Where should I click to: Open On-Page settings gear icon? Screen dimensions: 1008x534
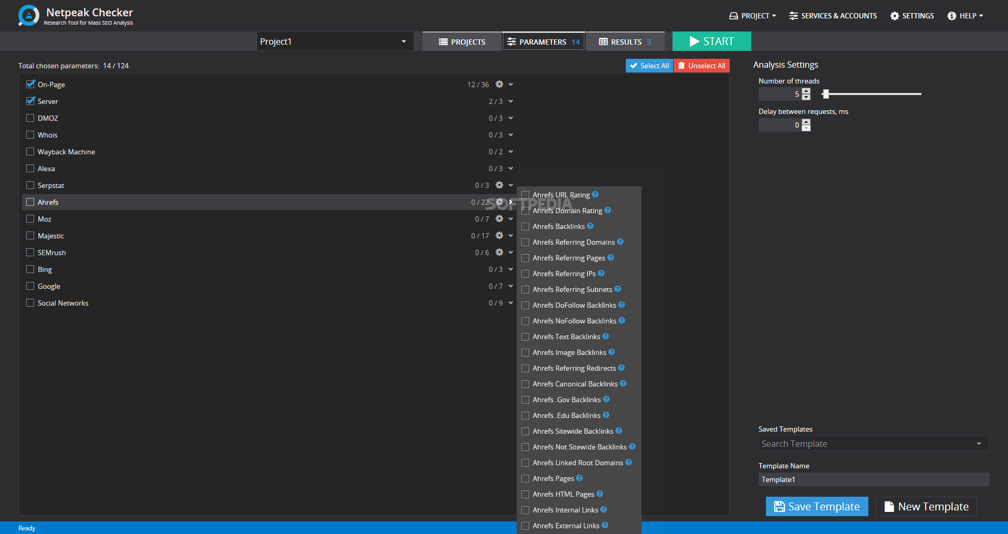pyautogui.click(x=499, y=84)
